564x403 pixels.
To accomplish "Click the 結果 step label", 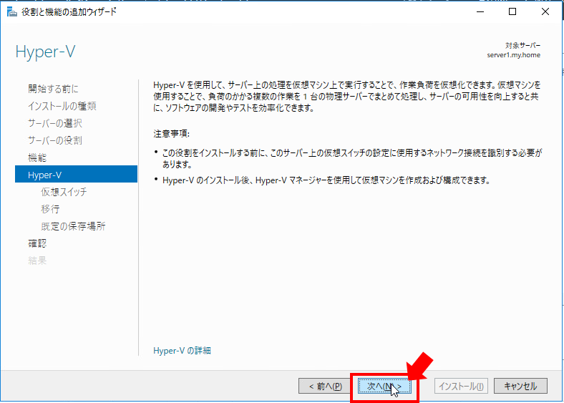I will coord(37,261).
